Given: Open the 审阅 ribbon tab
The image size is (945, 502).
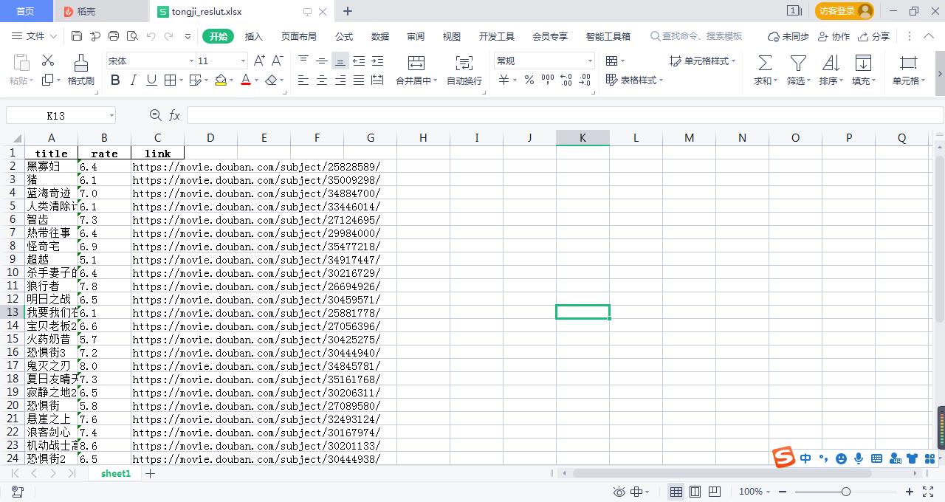Looking at the screenshot, I should (x=416, y=36).
